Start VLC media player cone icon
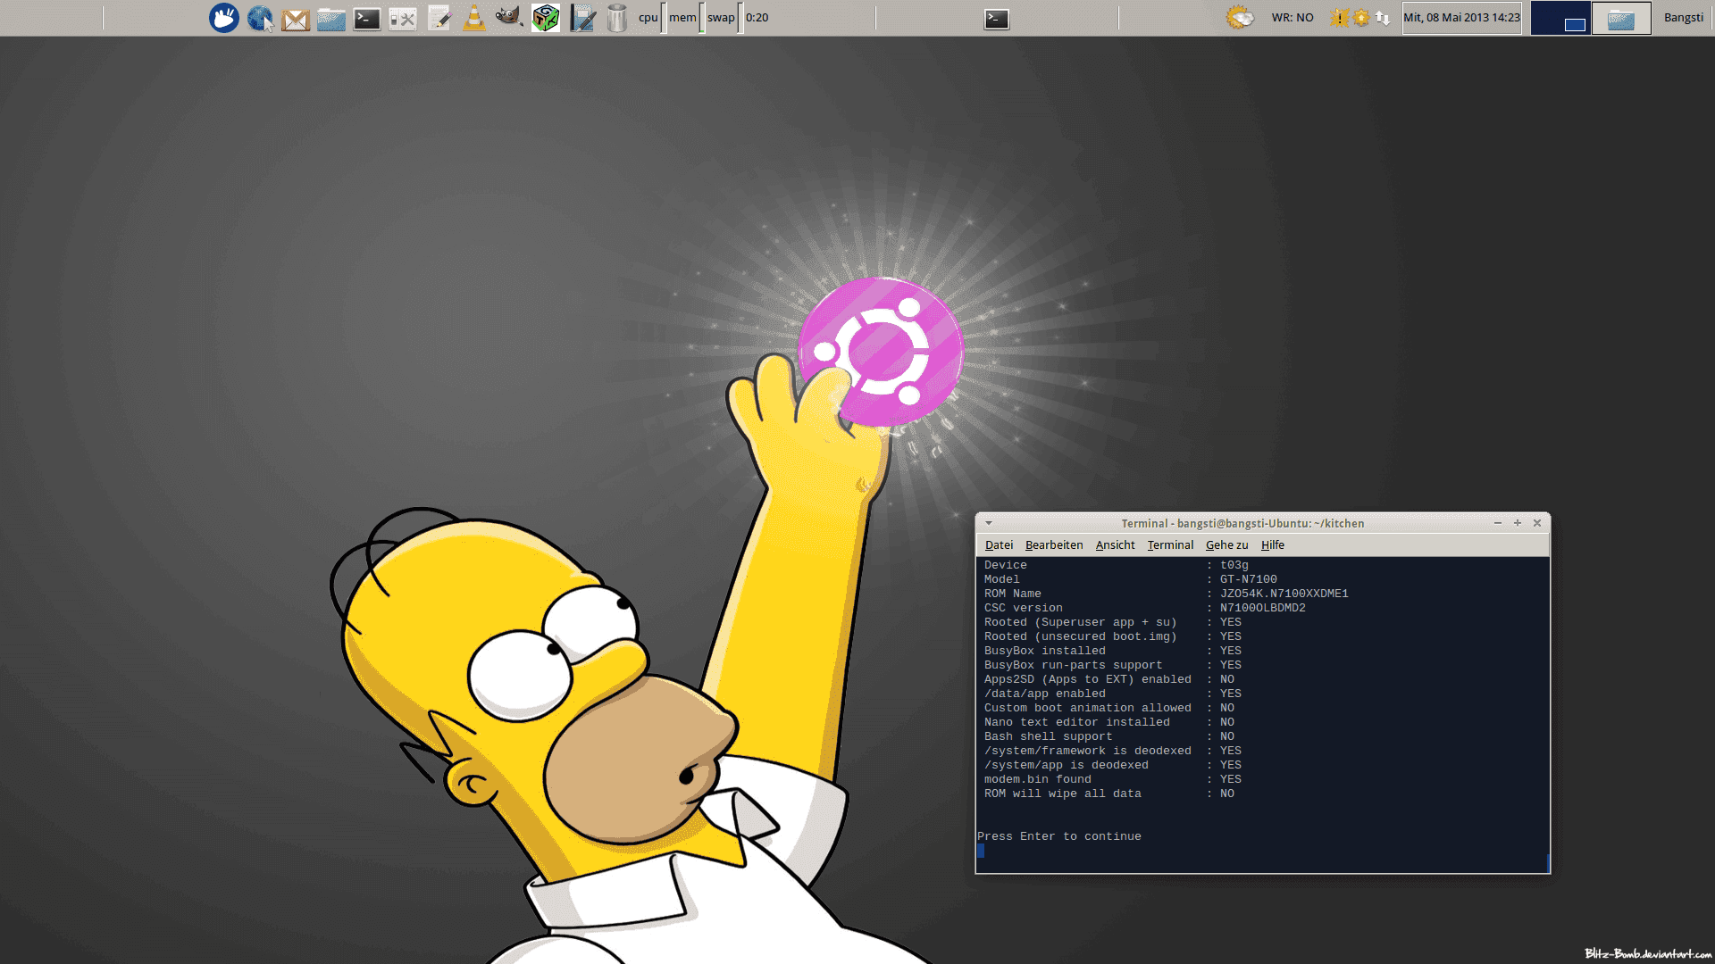1715x964 pixels. click(474, 18)
